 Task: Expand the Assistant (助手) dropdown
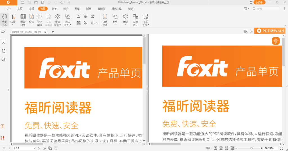(x=115, y=24)
